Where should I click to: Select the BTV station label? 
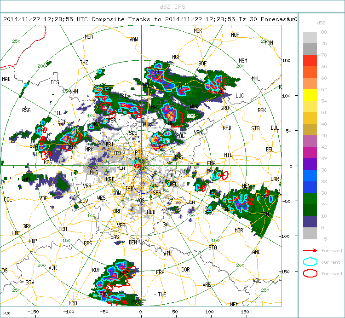pos(30,283)
